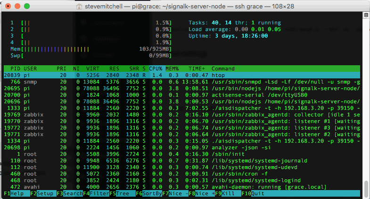Click the CPU 1 usage meter
370x199 pixels.
pos(91,23)
